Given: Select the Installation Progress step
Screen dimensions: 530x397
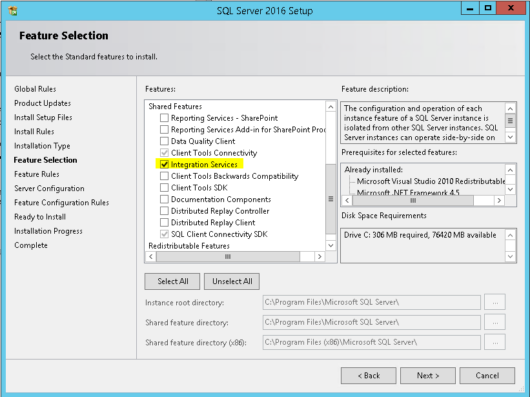Looking at the screenshot, I should click(48, 230).
